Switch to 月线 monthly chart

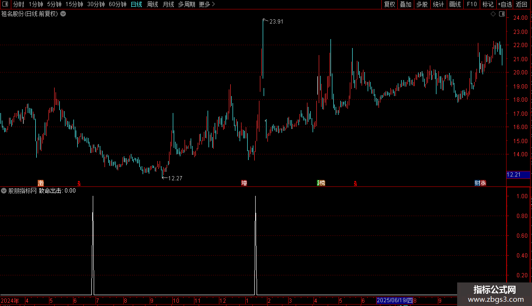point(168,4)
